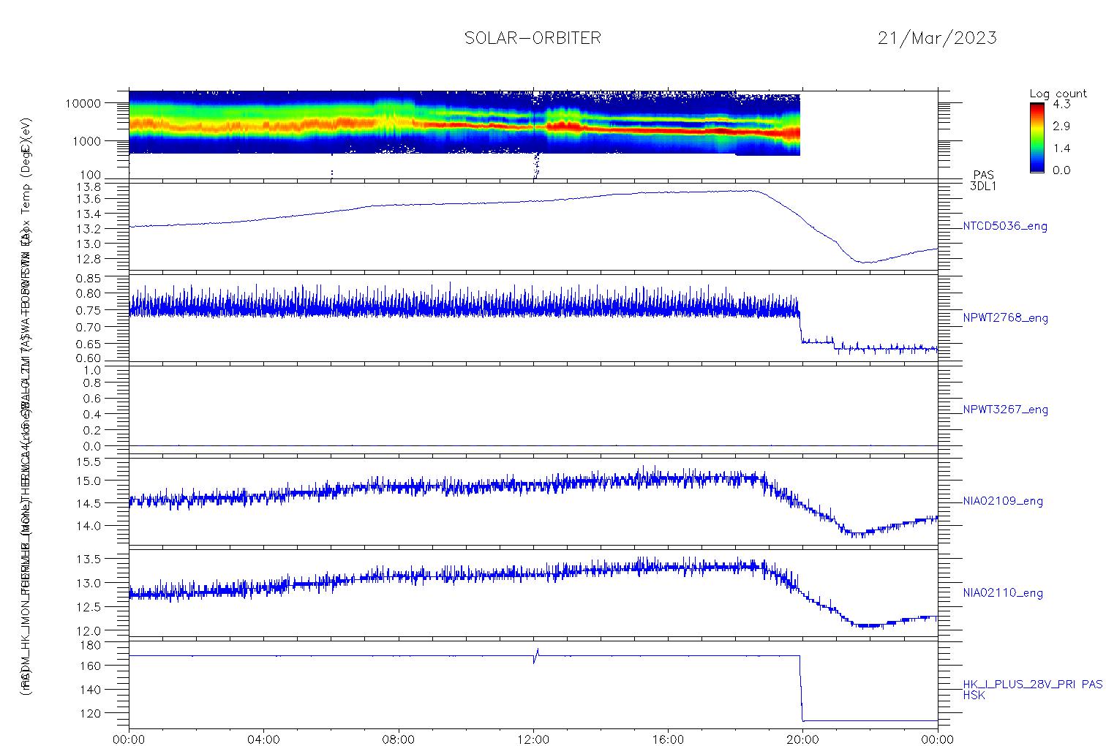
Task: Click the 4.3 colorbar maximum value
Action: [x=1061, y=104]
